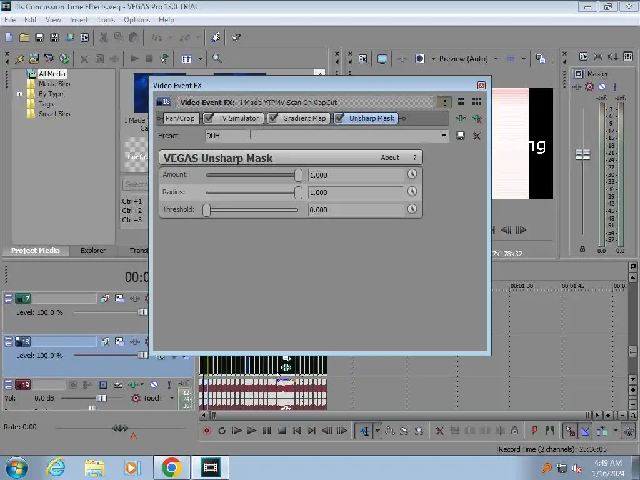The image size is (640, 480).
Task: Select envelope edit tool in transport bar
Action: 390,431
